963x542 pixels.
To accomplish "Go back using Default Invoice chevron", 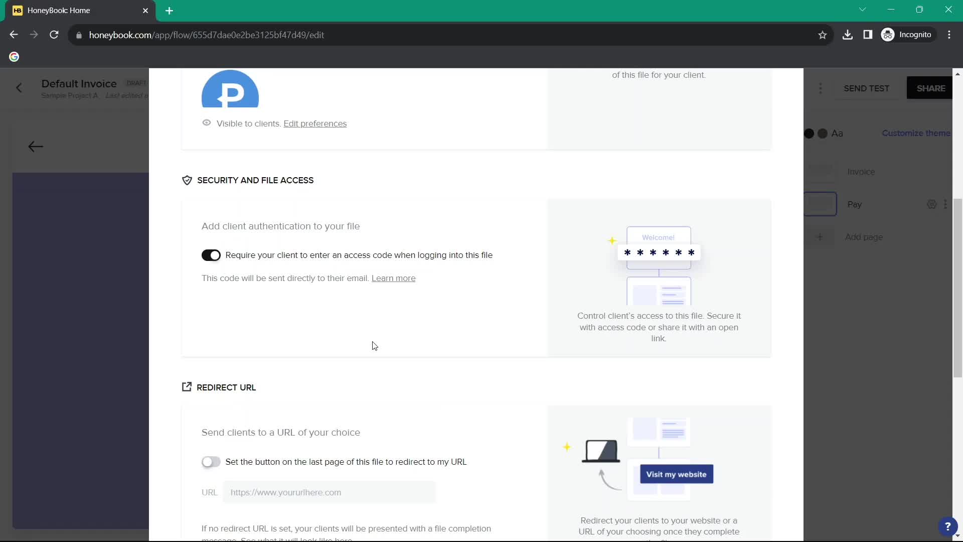I will pyautogui.click(x=19, y=88).
